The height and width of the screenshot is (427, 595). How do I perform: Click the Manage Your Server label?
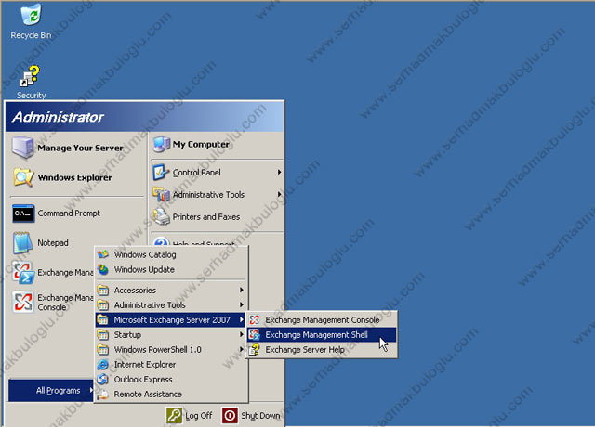pyautogui.click(x=80, y=148)
